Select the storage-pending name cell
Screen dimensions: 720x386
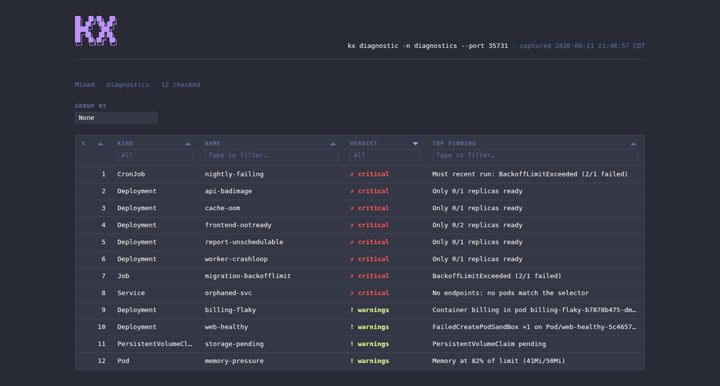click(234, 344)
